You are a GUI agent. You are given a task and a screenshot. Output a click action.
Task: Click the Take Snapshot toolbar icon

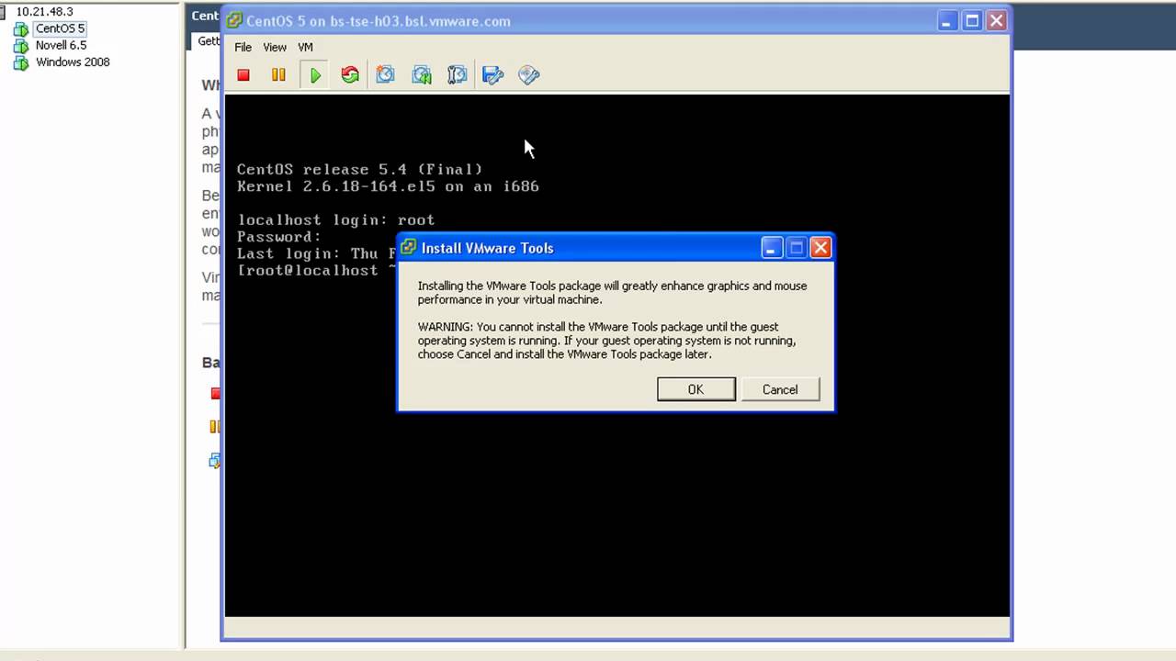point(386,75)
